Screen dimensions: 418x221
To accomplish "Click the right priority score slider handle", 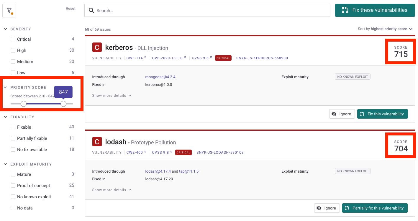I will 63,104.
